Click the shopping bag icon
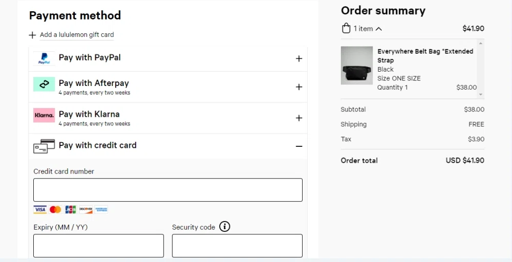 (x=346, y=29)
